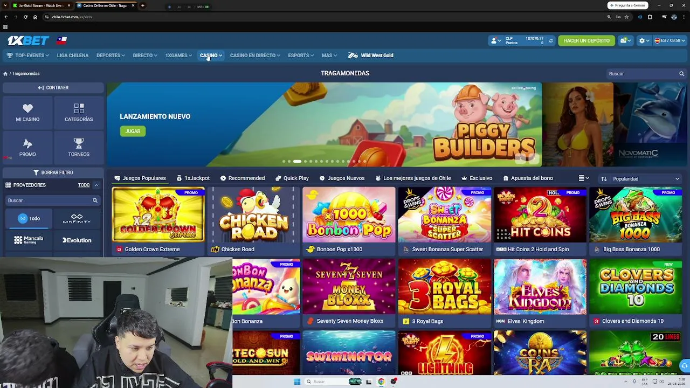Image resolution: width=690 pixels, height=388 pixels.
Task: Click the 1XBET logo
Action: pos(28,40)
